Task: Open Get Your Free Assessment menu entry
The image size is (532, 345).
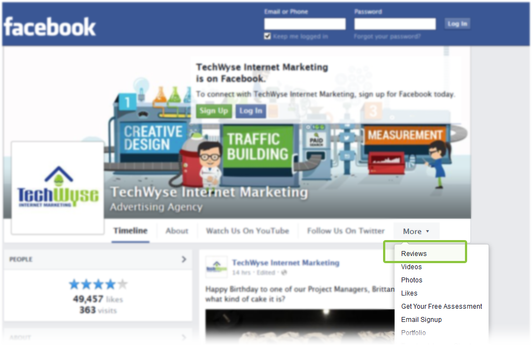Action: coord(441,307)
